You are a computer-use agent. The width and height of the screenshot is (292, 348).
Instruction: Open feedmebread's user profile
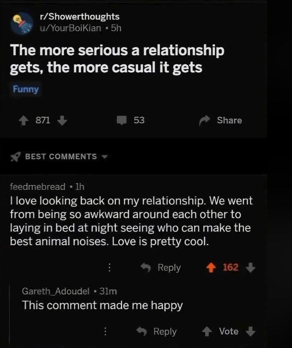pyautogui.click(x=38, y=187)
